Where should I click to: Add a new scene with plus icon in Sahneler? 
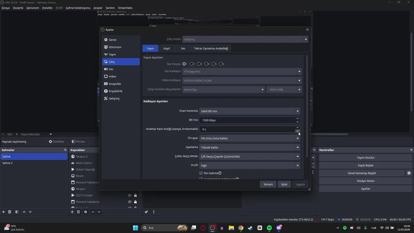[x=4, y=212]
